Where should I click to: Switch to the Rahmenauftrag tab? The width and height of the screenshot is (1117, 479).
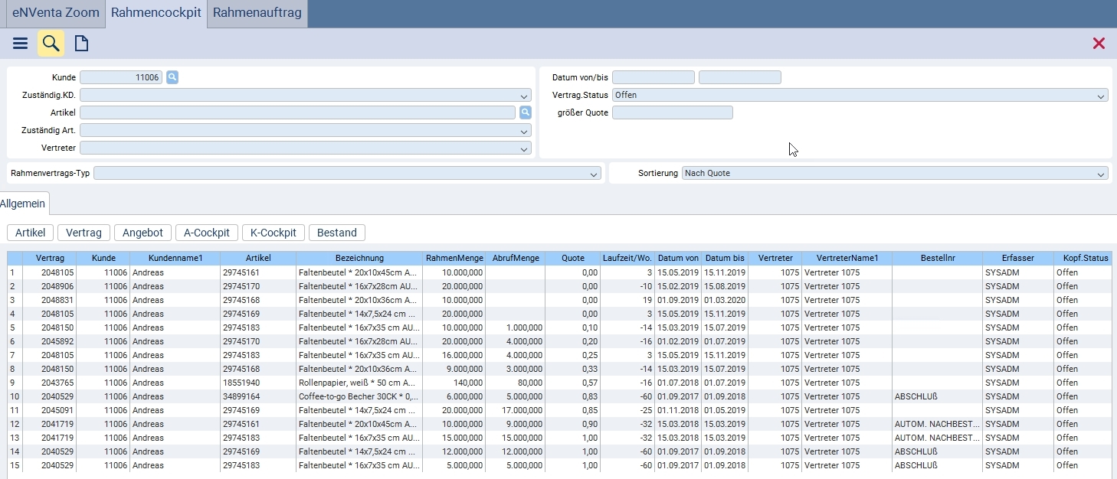click(x=257, y=13)
